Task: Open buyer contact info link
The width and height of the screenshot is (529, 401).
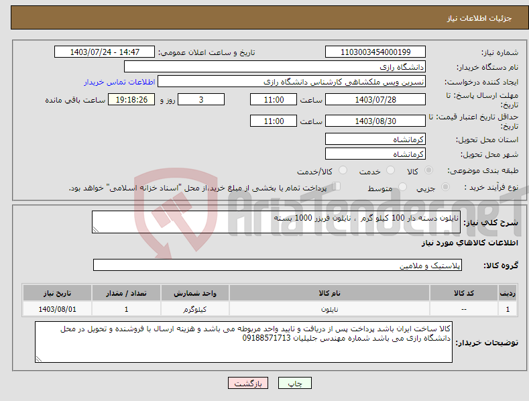Action: click(119, 82)
